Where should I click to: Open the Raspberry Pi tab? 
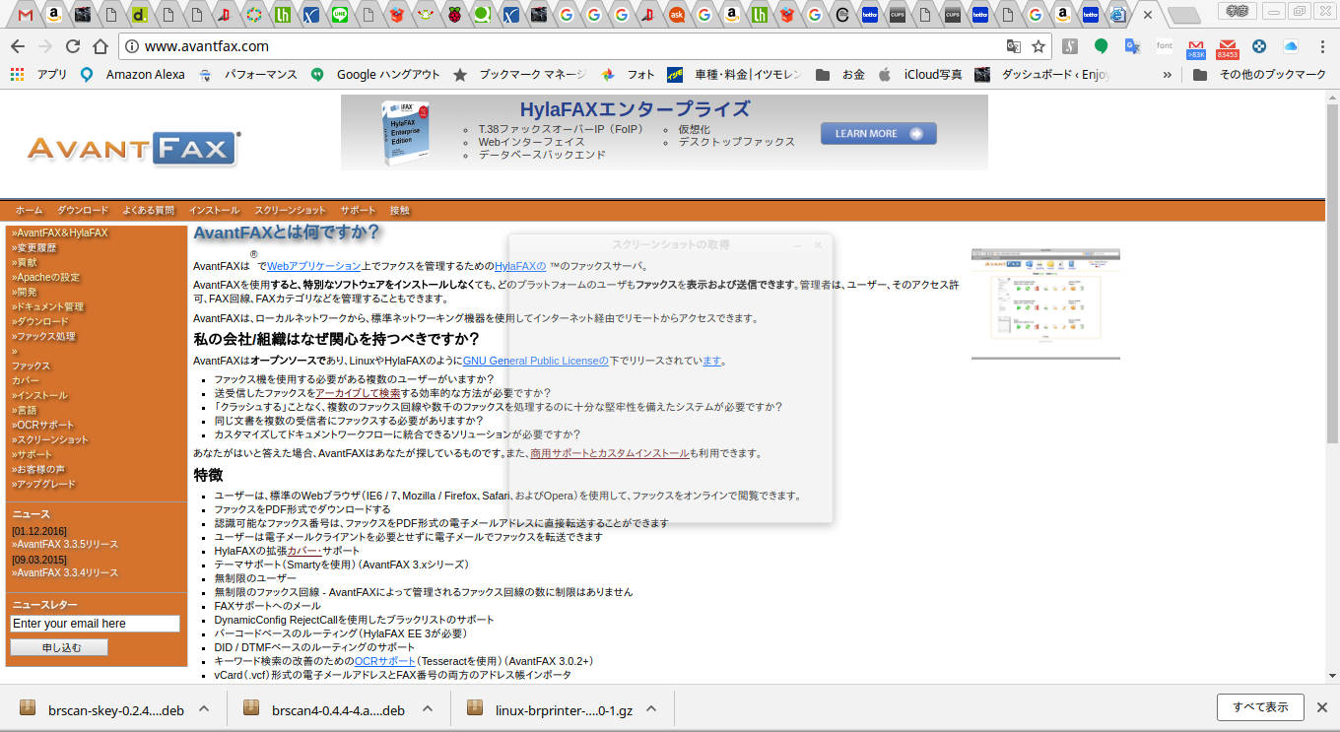pyautogui.click(x=454, y=15)
